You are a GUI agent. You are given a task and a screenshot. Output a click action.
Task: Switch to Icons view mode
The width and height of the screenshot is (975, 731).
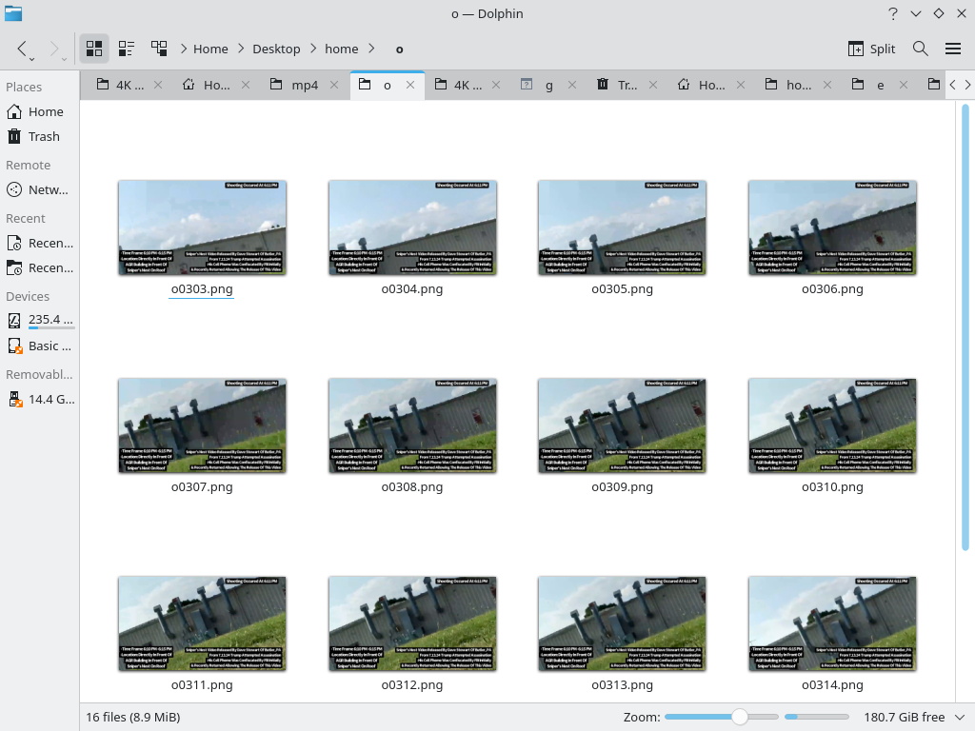click(94, 49)
